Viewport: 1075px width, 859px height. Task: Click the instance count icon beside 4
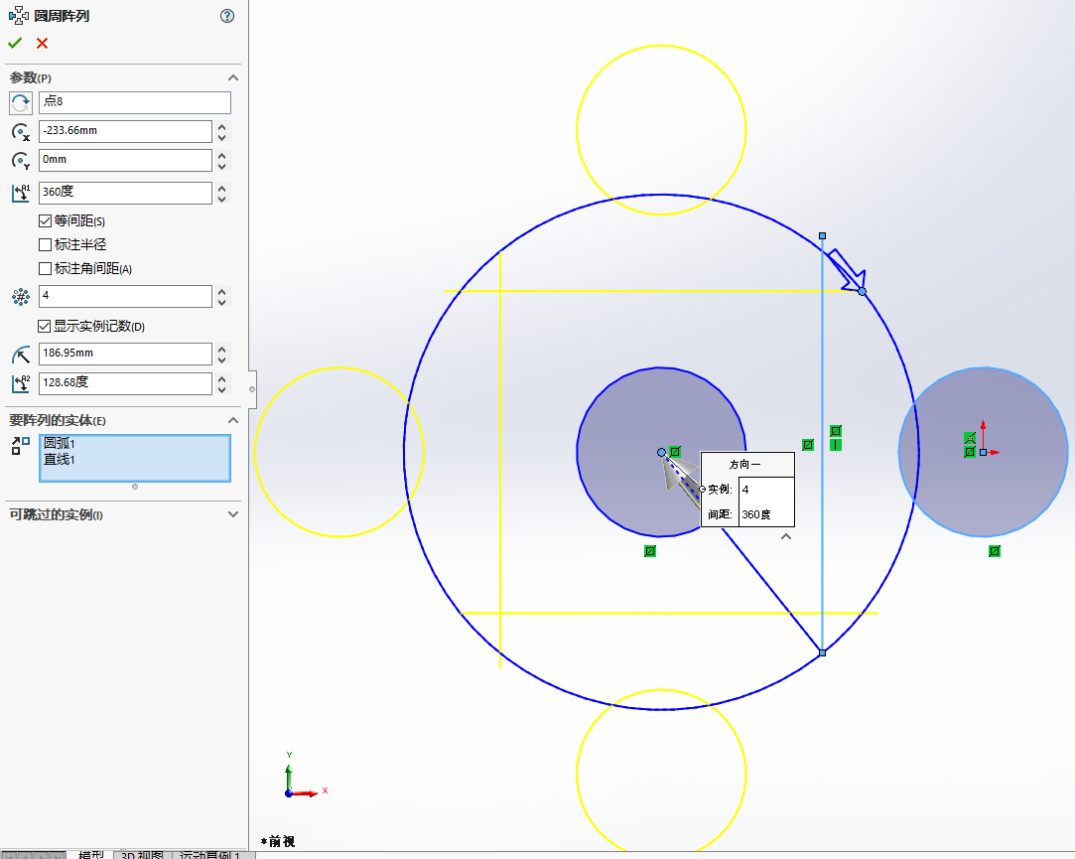click(x=21, y=296)
